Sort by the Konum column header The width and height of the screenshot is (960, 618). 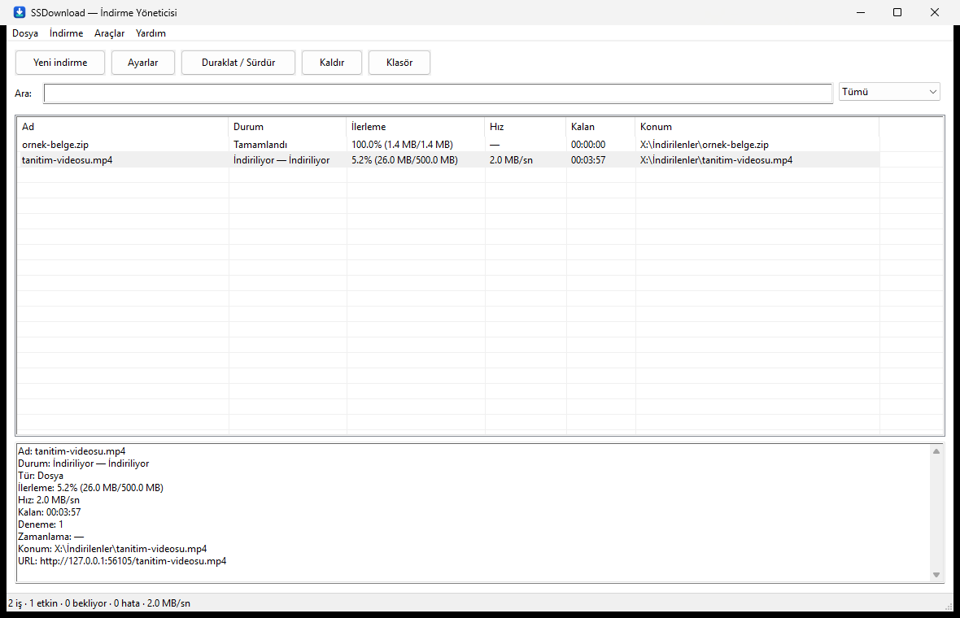coord(757,127)
